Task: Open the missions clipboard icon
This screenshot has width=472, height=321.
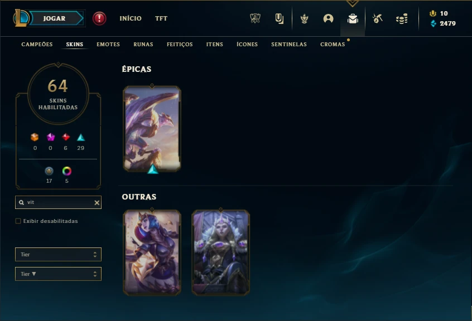Action: (279, 18)
